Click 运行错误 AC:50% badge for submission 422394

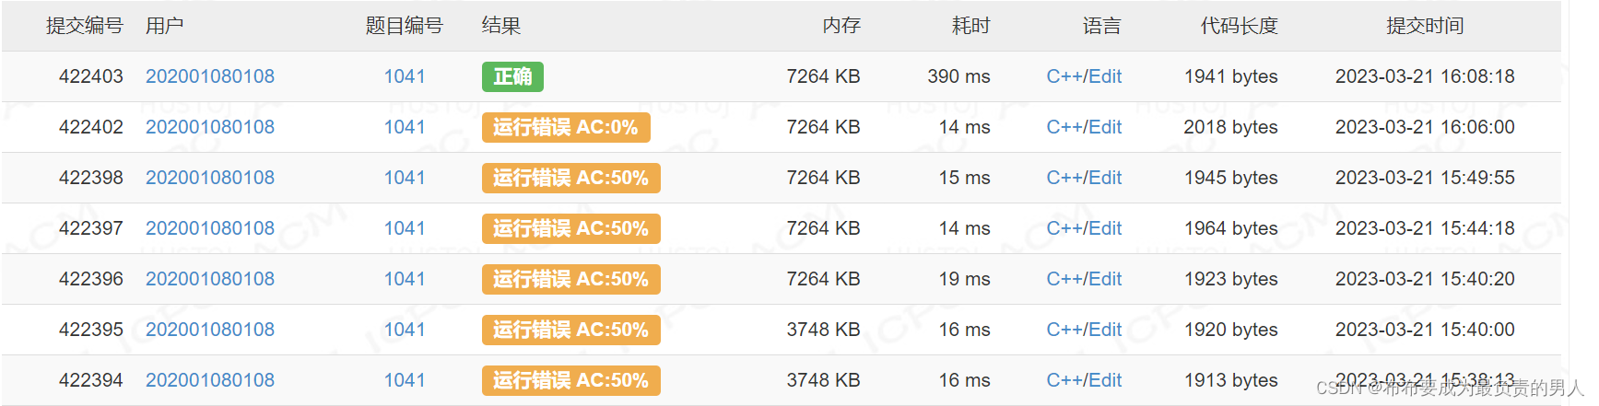coord(571,380)
